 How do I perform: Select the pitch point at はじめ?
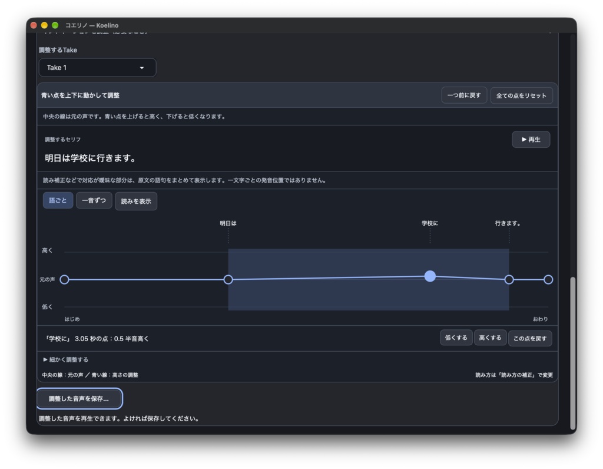[x=65, y=279]
